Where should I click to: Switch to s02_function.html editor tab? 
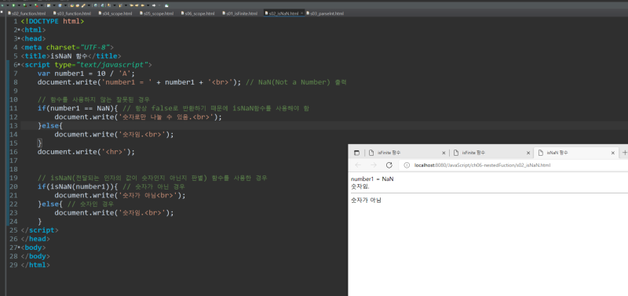(x=26, y=13)
